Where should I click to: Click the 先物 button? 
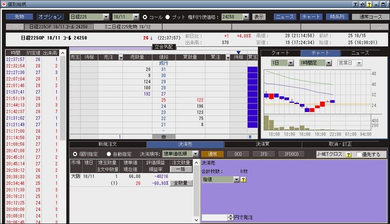[x=19, y=17]
